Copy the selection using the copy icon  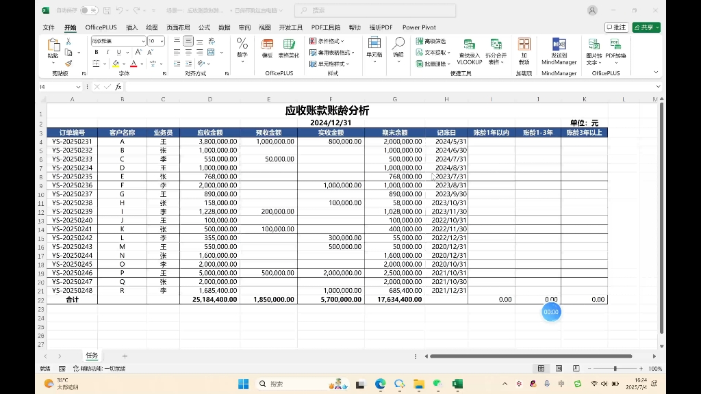[68, 52]
